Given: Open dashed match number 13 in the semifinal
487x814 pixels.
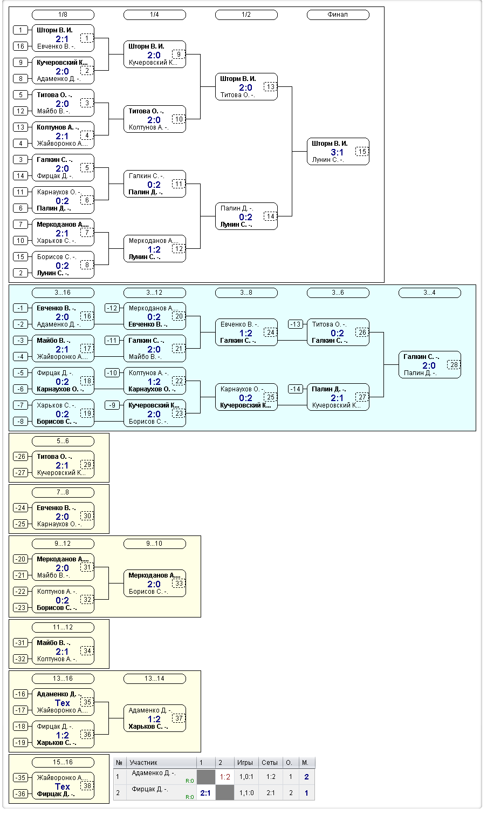Looking at the screenshot, I should click(x=270, y=87).
